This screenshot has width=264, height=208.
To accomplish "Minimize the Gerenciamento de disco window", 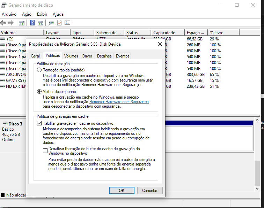I will point(221,5).
